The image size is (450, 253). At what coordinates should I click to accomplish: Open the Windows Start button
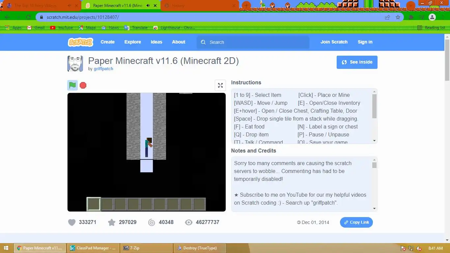(7, 248)
